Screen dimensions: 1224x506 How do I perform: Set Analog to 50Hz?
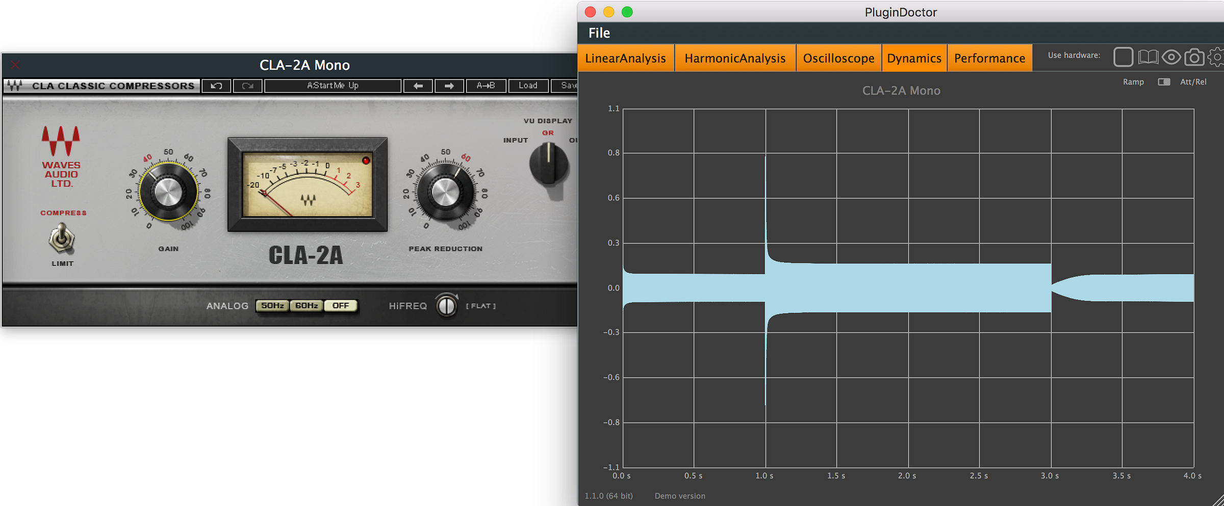(272, 306)
